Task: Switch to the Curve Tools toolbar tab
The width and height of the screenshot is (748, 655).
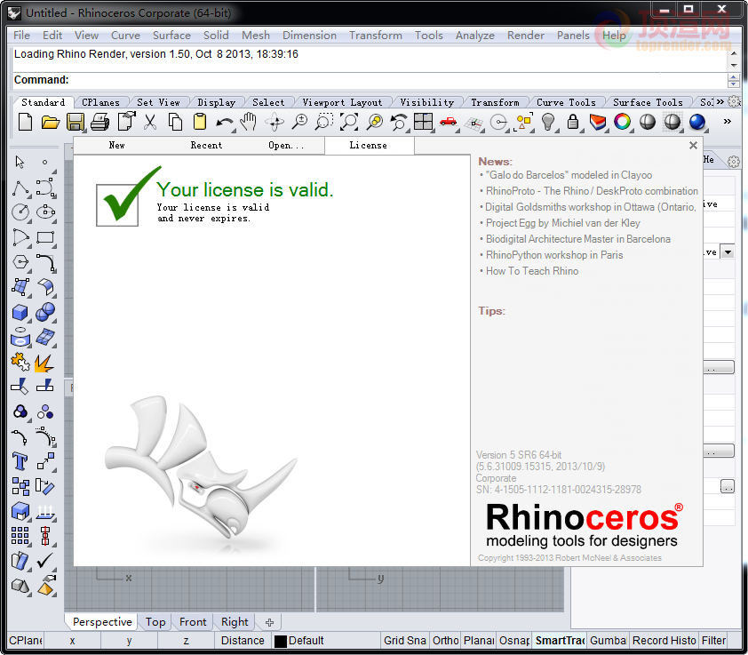Action: pos(566,102)
